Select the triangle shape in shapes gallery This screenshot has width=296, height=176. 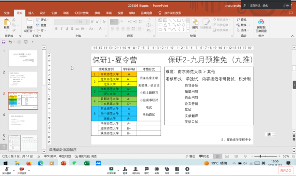(x=165, y=25)
